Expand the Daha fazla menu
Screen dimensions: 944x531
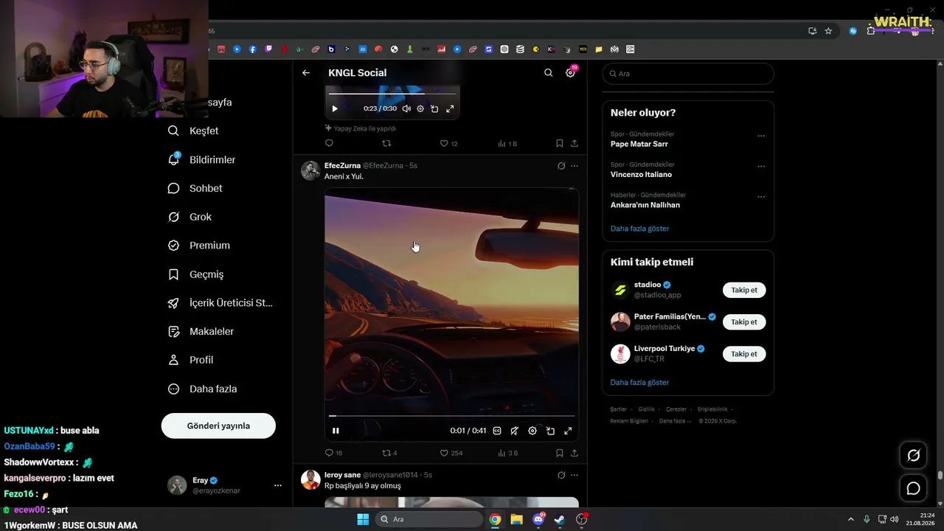click(202, 389)
